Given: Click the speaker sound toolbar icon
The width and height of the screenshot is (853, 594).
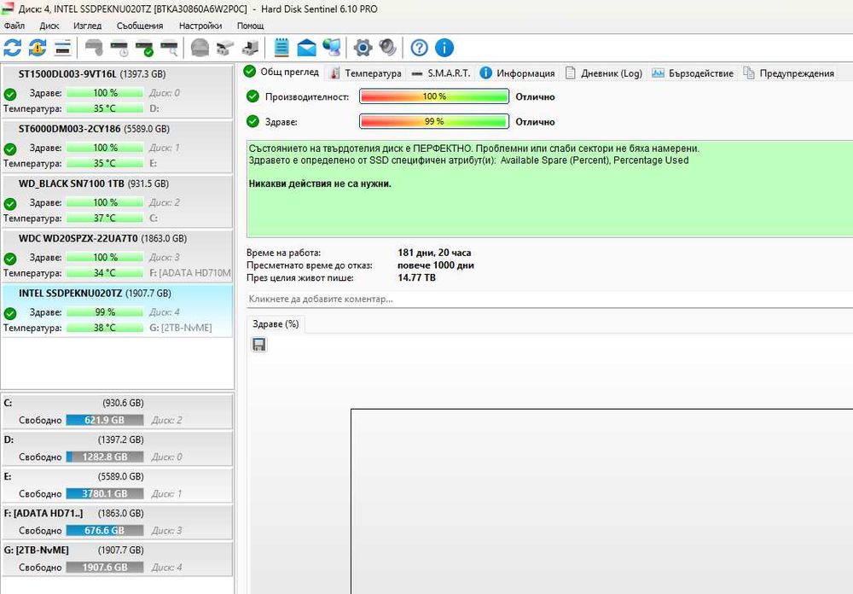Looking at the screenshot, I should (x=387, y=48).
